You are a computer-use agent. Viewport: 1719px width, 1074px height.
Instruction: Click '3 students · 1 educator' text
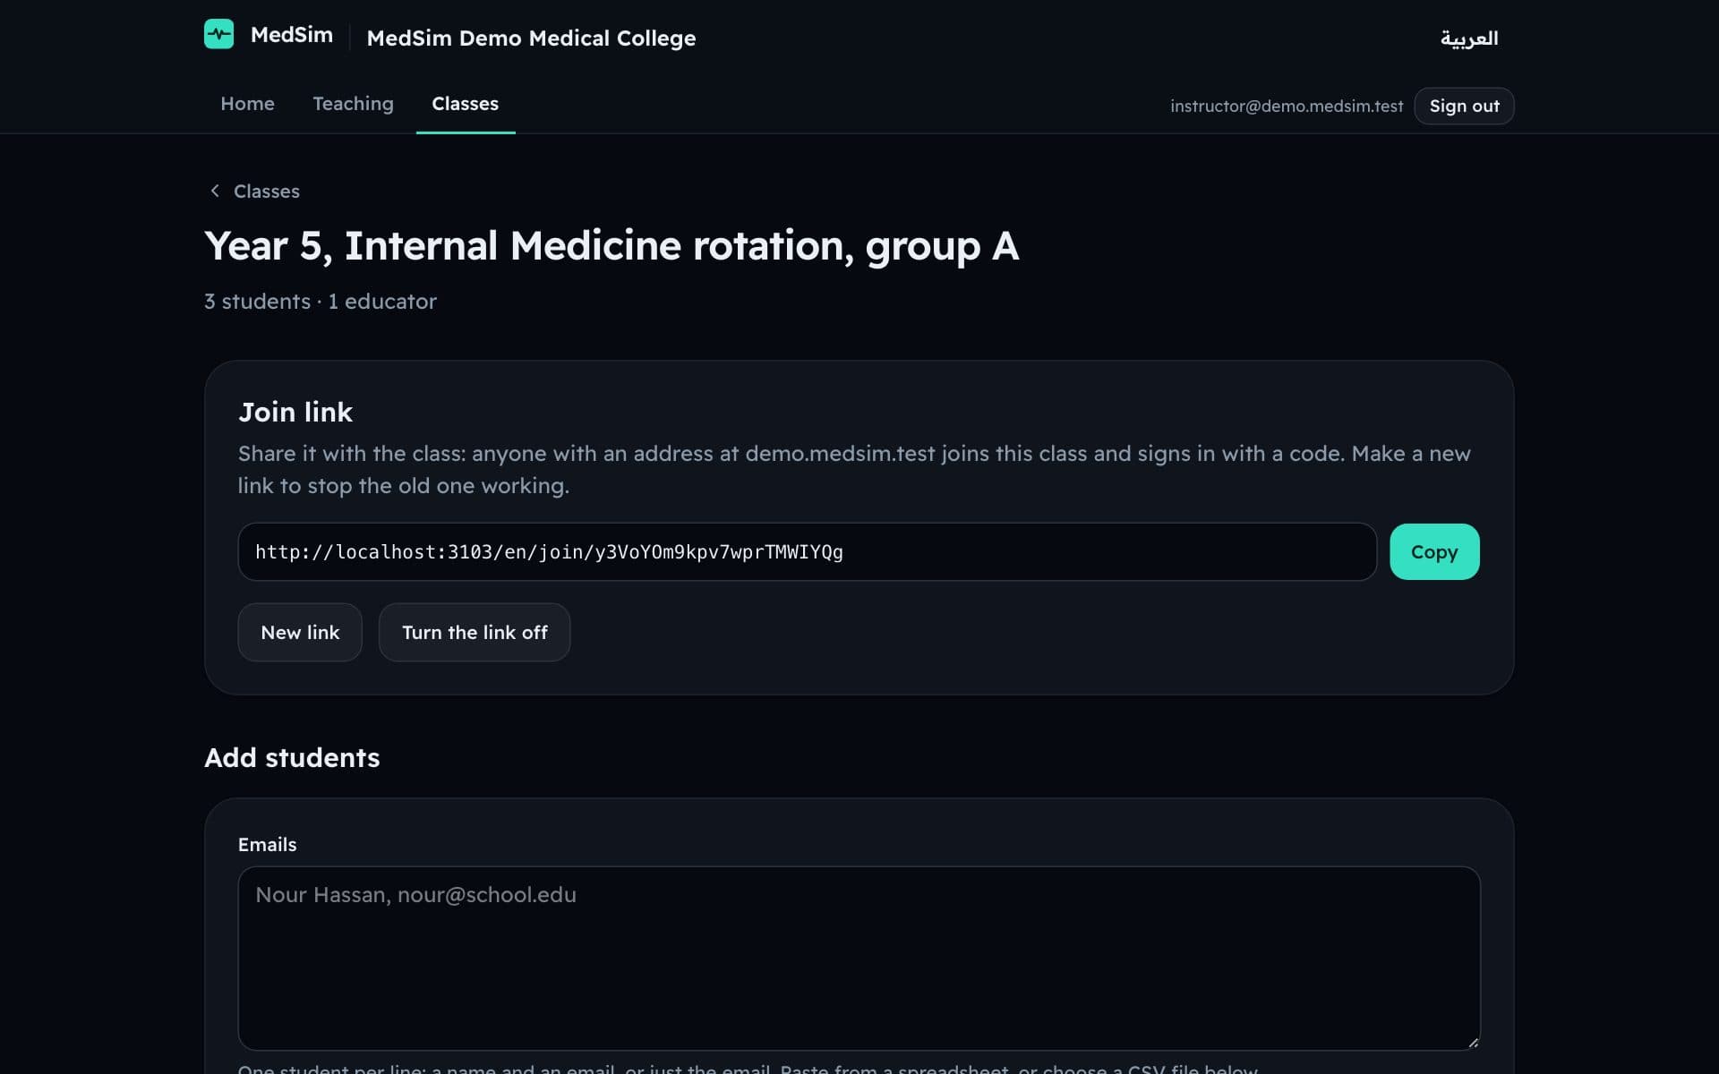point(321,302)
